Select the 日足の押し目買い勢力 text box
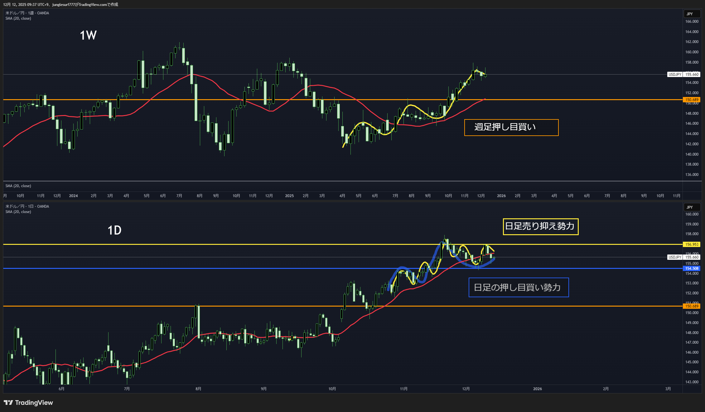This screenshot has height=412, width=705. pos(518,287)
